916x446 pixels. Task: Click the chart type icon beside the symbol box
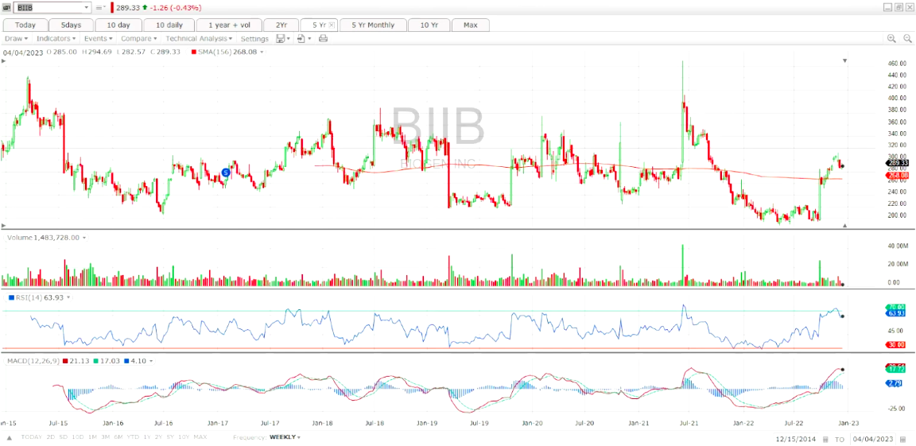coord(6,8)
